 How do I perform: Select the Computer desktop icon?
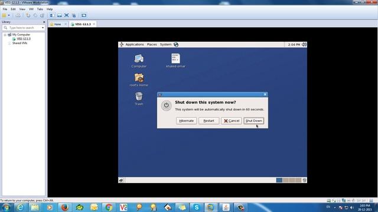pos(139,61)
